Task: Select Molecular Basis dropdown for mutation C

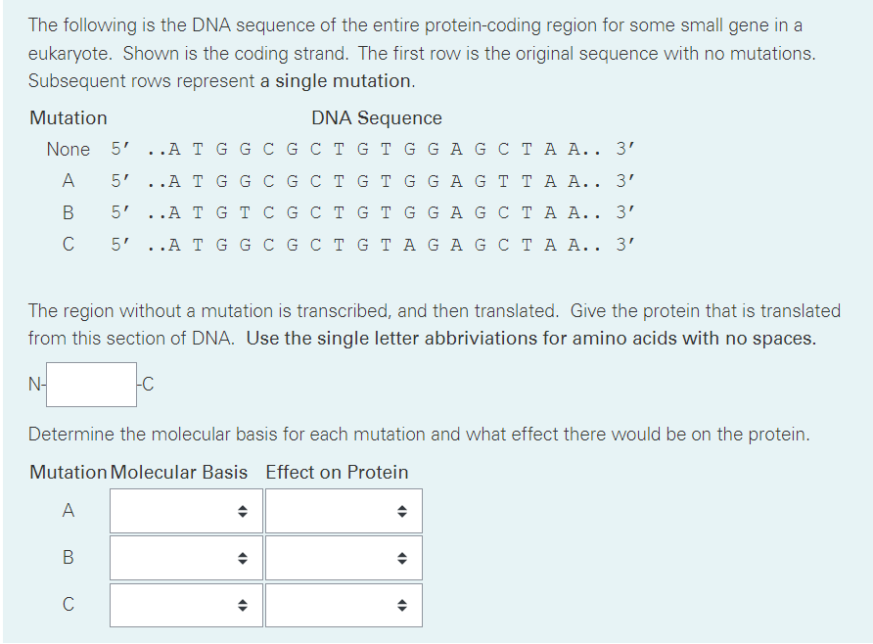Action: point(186,605)
